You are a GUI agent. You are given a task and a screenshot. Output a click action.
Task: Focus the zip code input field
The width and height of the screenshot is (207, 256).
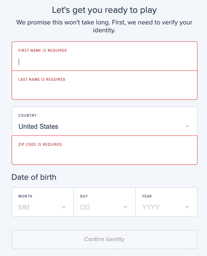coord(105,150)
